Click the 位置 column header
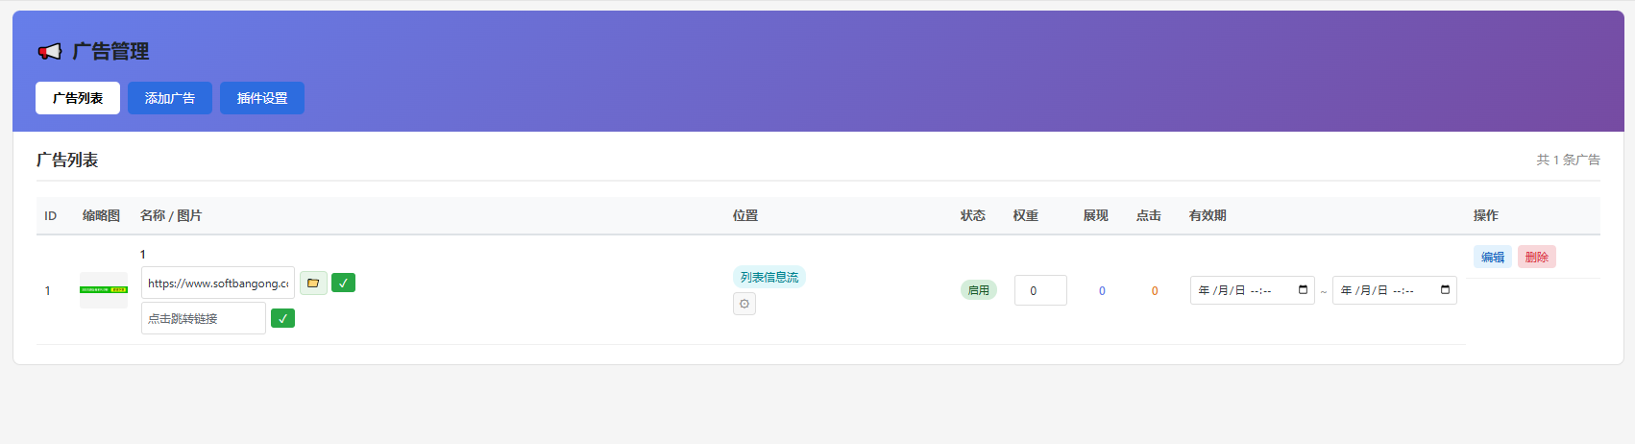Image resolution: width=1635 pixels, height=444 pixels. (745, 215)
